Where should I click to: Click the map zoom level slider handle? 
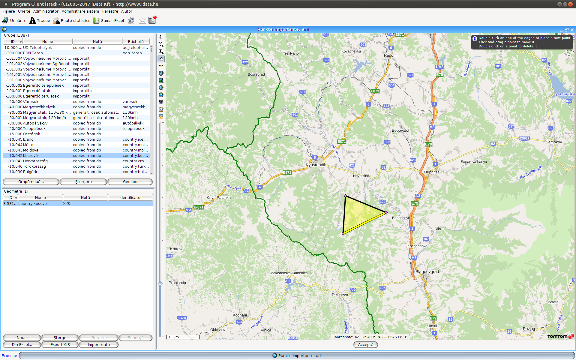coord(160,283)
